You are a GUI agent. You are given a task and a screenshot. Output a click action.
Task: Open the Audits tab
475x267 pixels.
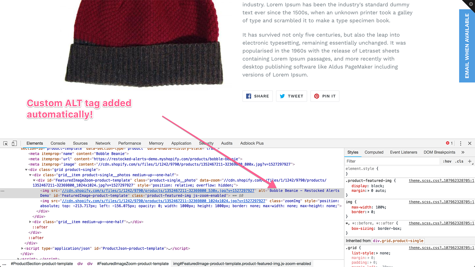coord(227,143)
